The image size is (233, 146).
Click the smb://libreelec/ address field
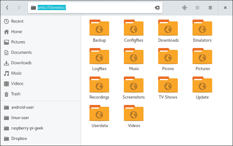point(95,8)
